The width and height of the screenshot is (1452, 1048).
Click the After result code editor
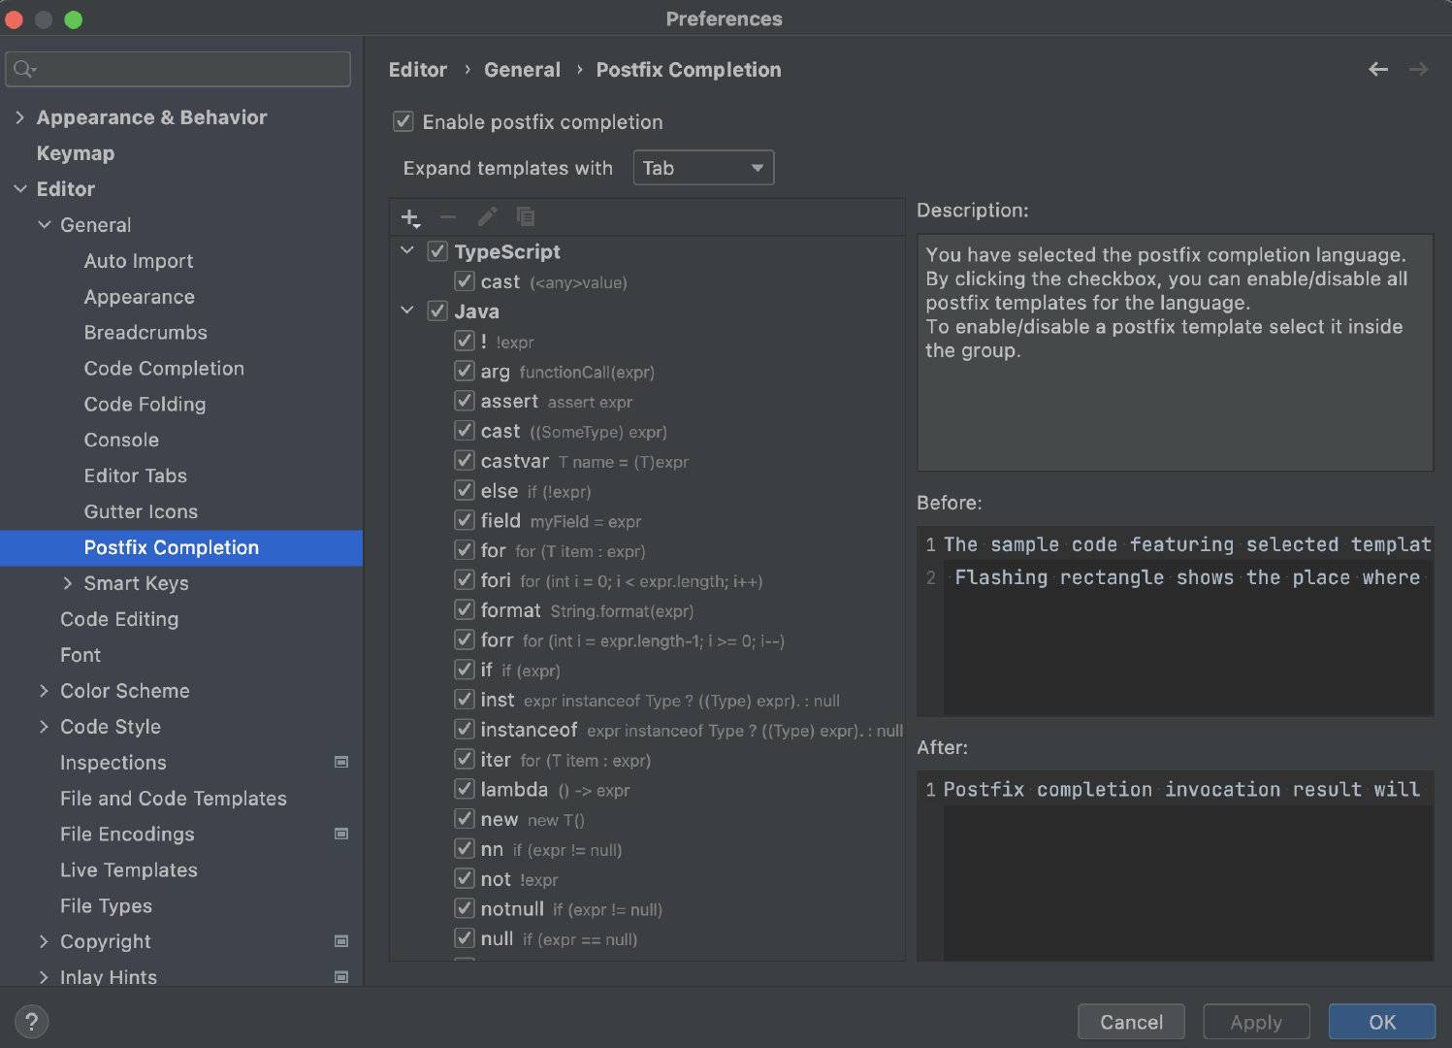[1175, 866]
